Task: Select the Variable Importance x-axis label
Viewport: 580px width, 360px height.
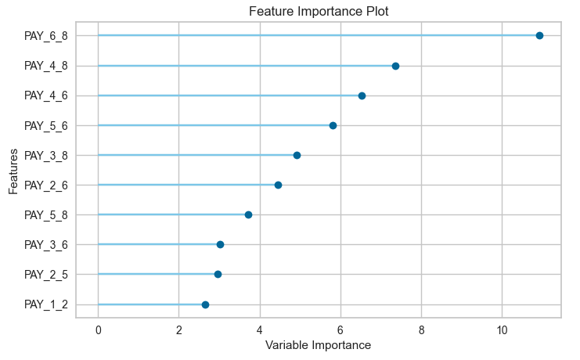Action: point(318,345)
